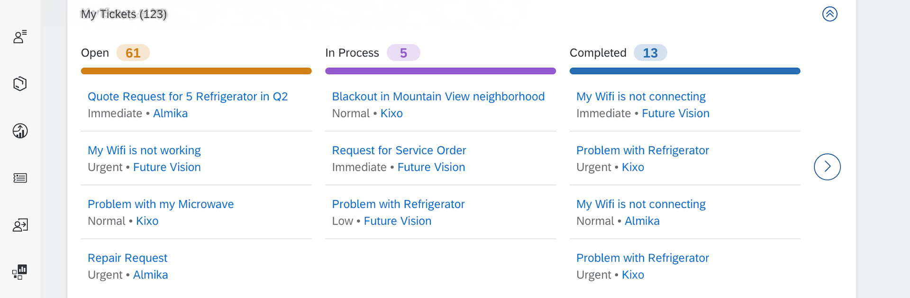Open the Request for Service Order ticket
Screen dimensions: 910x298
point(399,150)
